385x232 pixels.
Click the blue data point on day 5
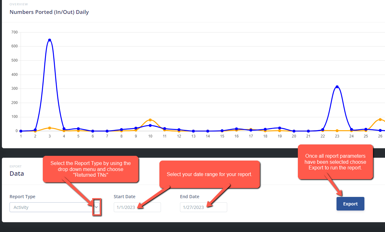[78, 129]
